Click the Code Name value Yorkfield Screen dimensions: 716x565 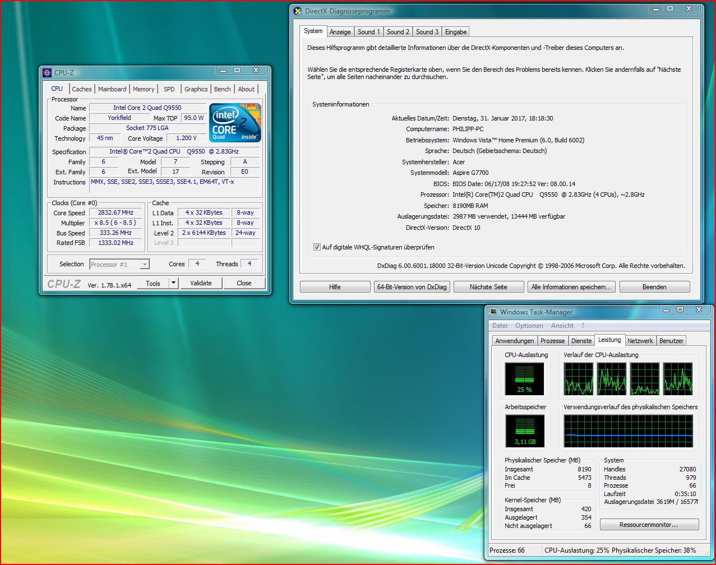point(119,118)
